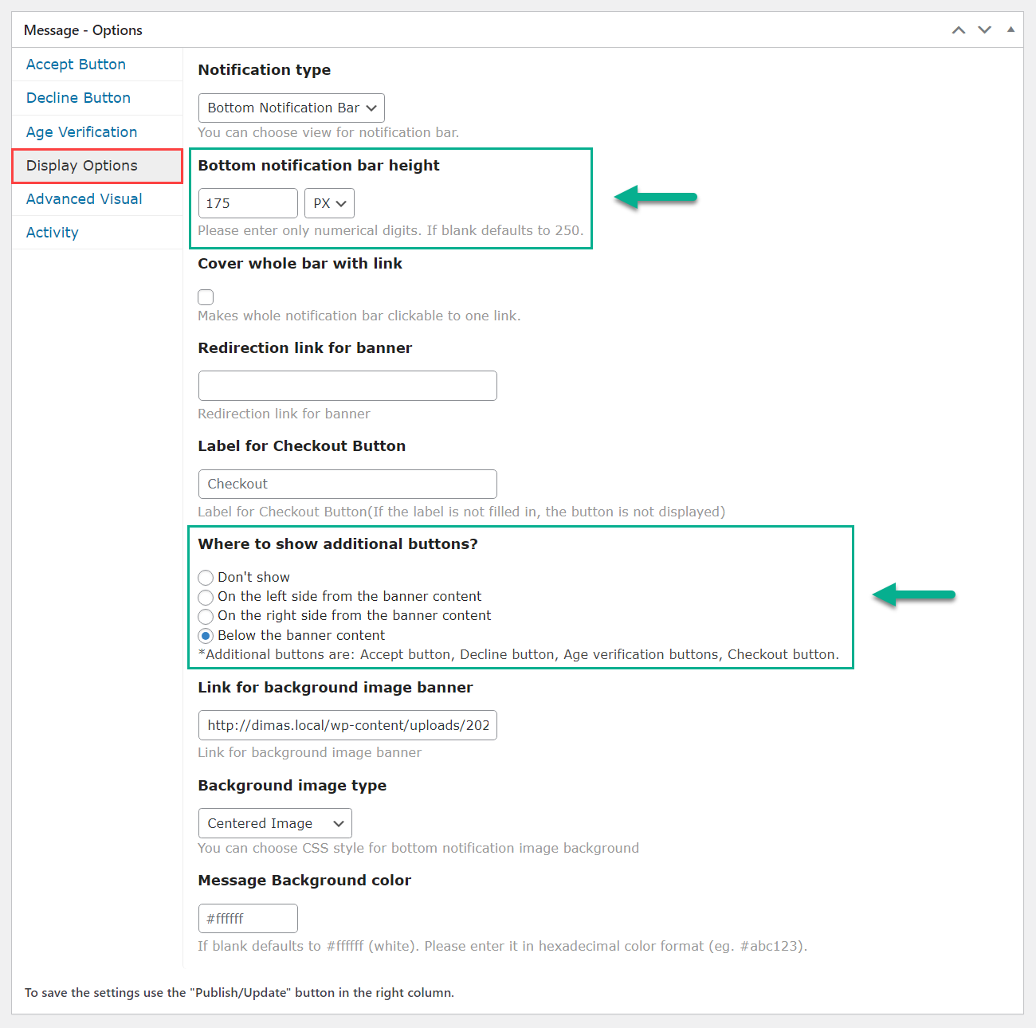Open Notification type dropdown
Viewport: 1036px width, 1028px height.
click(292, 108)
